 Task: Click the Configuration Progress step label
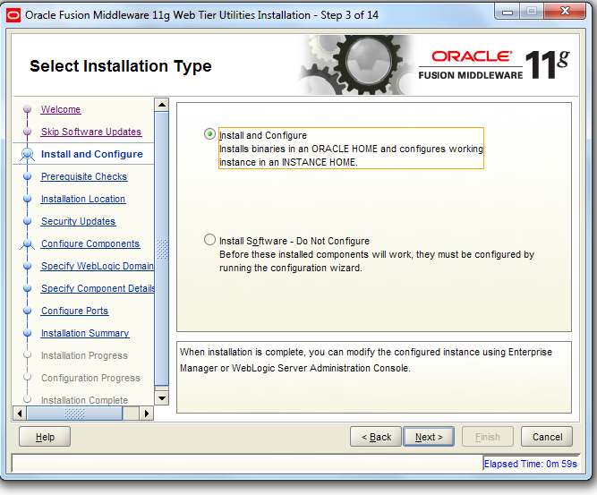(90, 378)
